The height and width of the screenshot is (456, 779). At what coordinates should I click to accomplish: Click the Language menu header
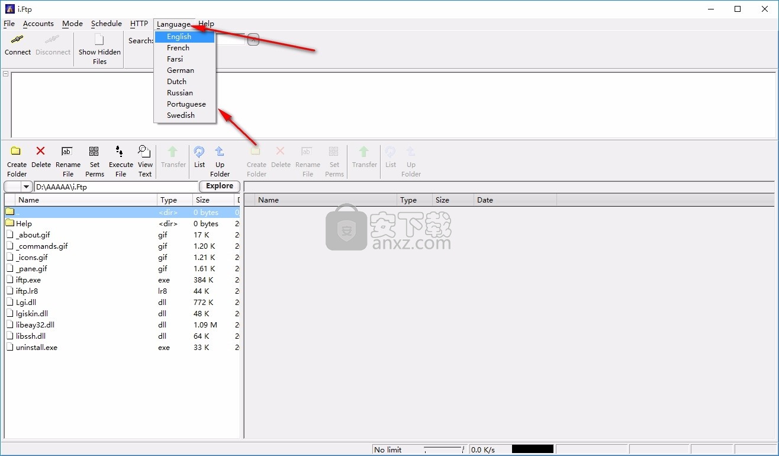pyautogui.click(x=173, y=24)
